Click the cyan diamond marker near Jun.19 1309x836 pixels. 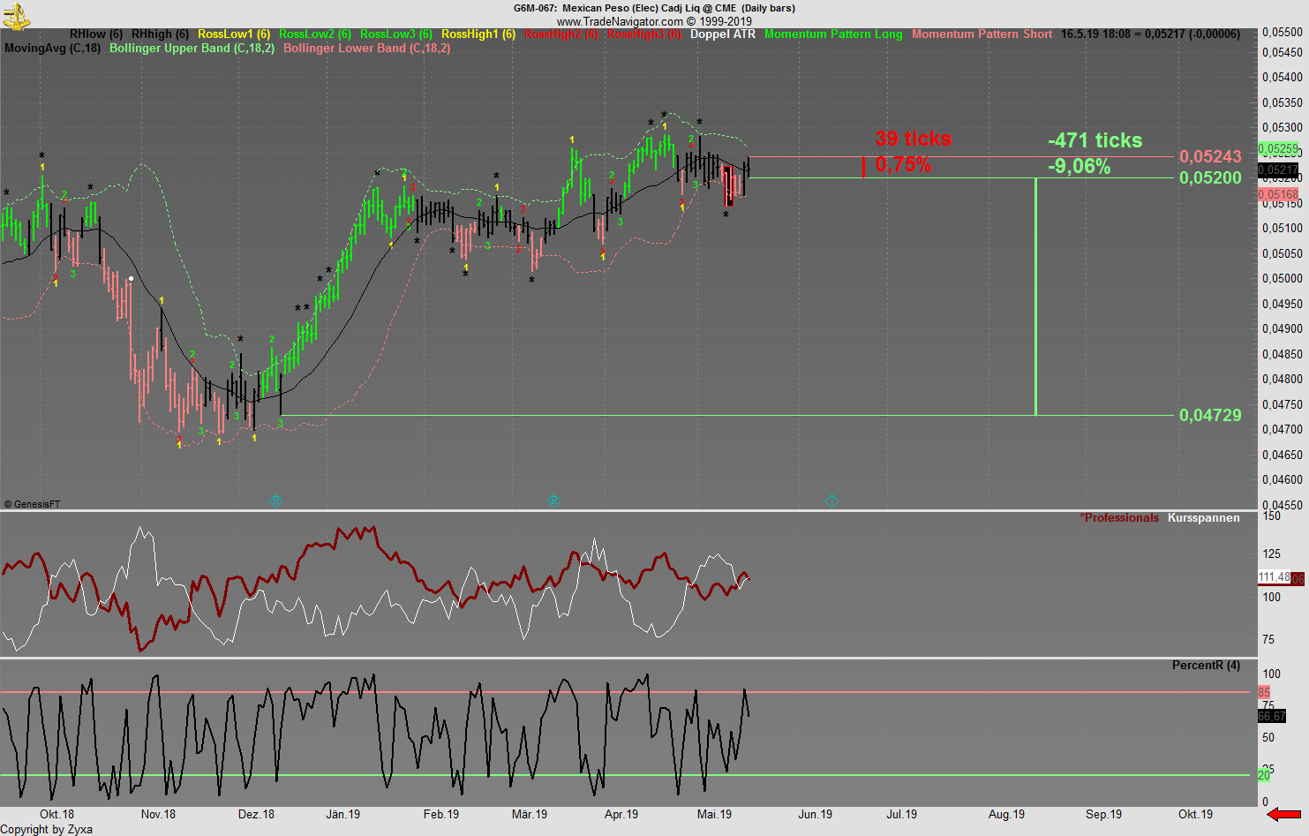[x=831, y=500]
